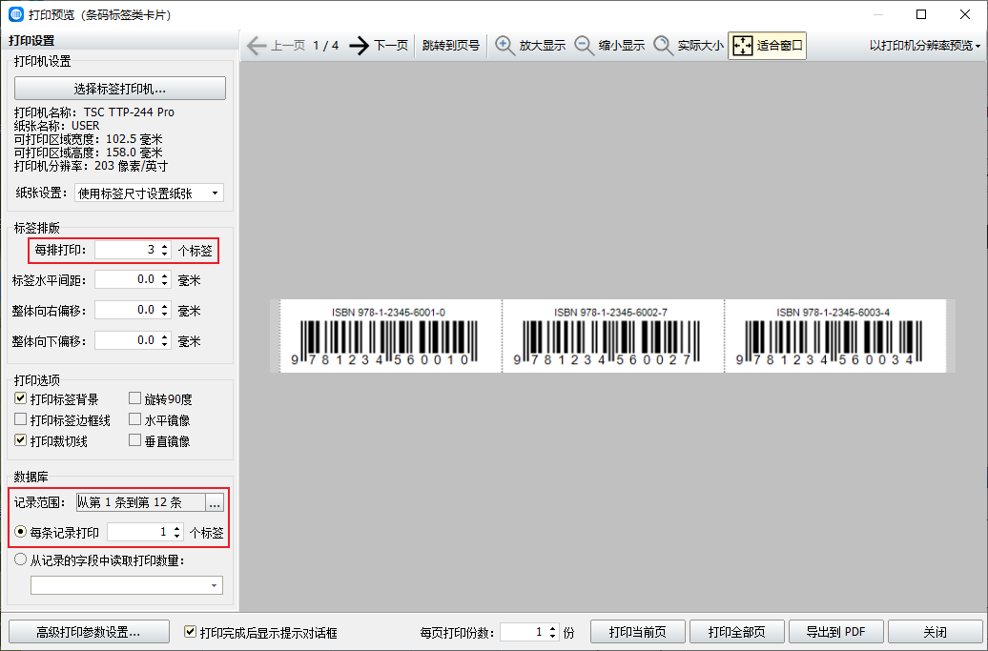Close the 打印预览 window with X
Image resolution: width=988 pixels, height=651 pixels.
(965, 14)
